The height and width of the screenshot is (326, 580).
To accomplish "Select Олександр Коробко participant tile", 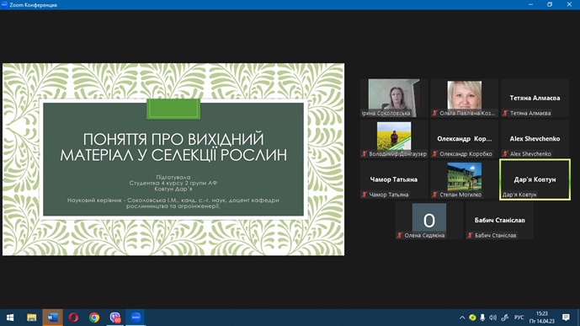I will pyautogui.click(x=464, y=139).
